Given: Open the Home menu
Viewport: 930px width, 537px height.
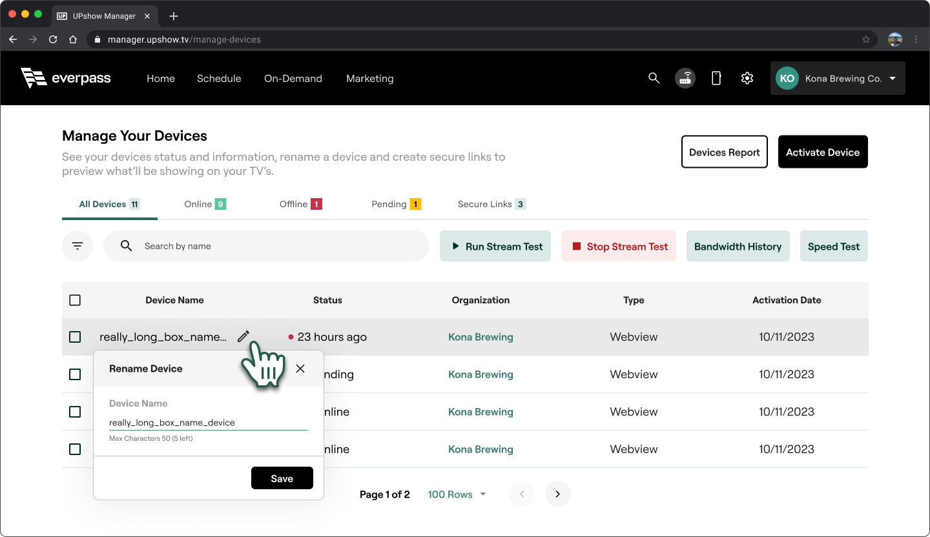Looking at the screenshot, I should click(161, 78).
